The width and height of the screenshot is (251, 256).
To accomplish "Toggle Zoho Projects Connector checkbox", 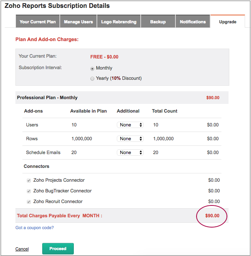I will click(x=28, y=181).
